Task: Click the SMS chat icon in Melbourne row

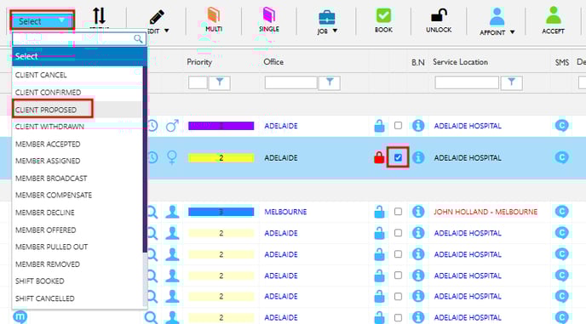Action: (561, 212)
